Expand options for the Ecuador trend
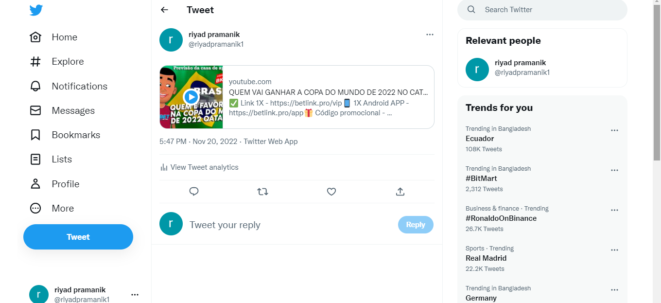This screenshot has width=661, height=303. [x=614, y=130]
